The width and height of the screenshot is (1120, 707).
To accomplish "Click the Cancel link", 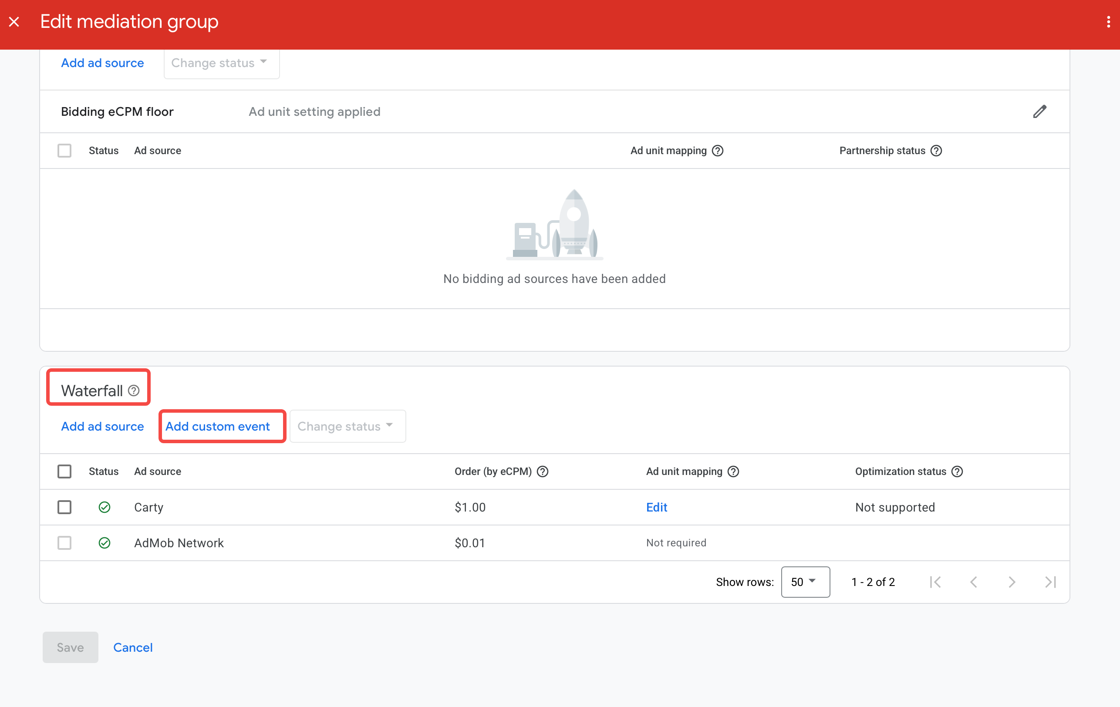I will click(133, 647).
